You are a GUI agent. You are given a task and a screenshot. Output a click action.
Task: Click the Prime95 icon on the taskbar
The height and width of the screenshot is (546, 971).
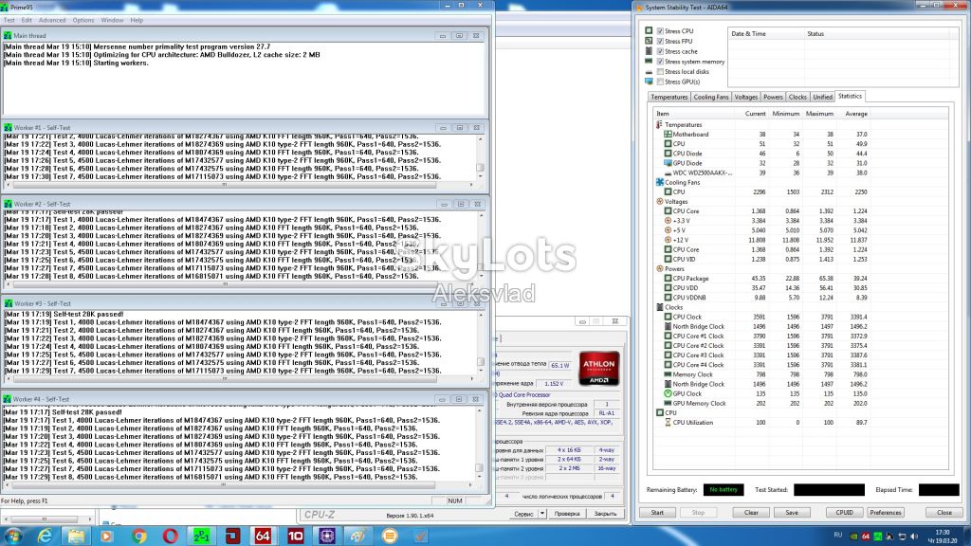coord(201,537)
